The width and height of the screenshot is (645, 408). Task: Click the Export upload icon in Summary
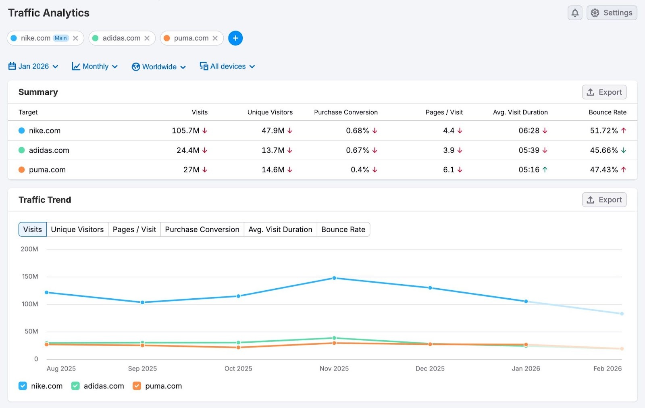pos(590,92)
